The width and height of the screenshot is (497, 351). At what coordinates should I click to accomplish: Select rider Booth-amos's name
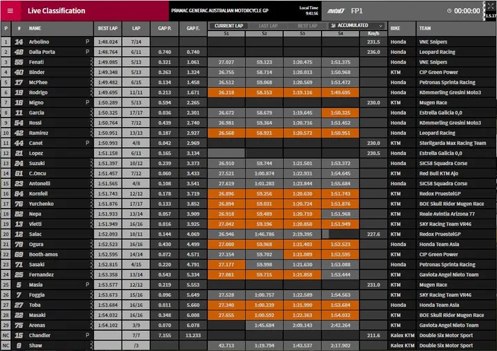(x=43, y=254)
